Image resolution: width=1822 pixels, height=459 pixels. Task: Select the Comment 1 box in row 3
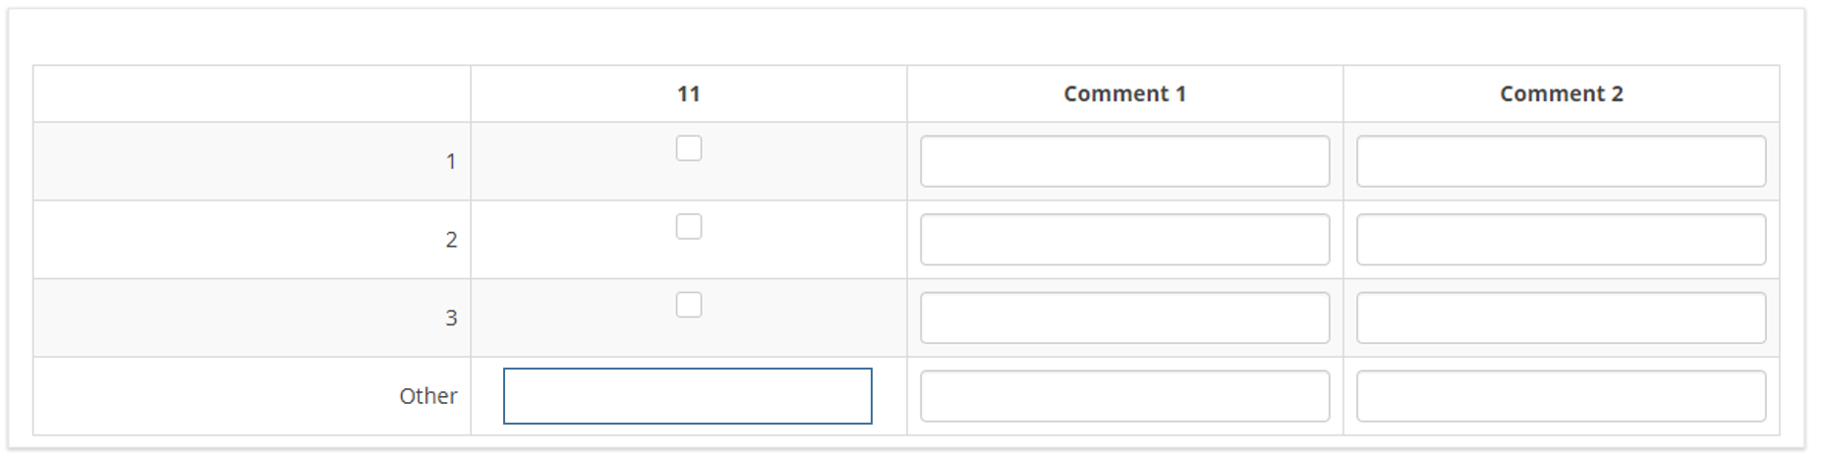coord(1124,317)
